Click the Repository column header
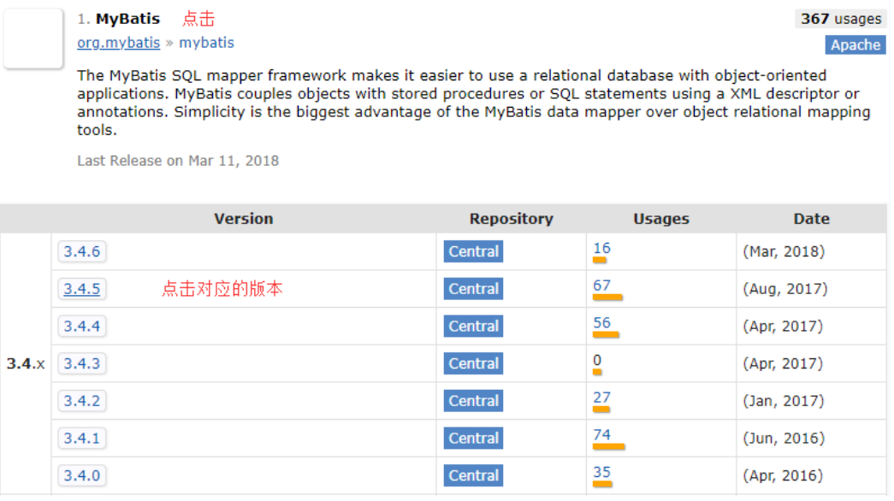Image resolution: width=894 pixels, height=501 pixels. click(511, 219)
